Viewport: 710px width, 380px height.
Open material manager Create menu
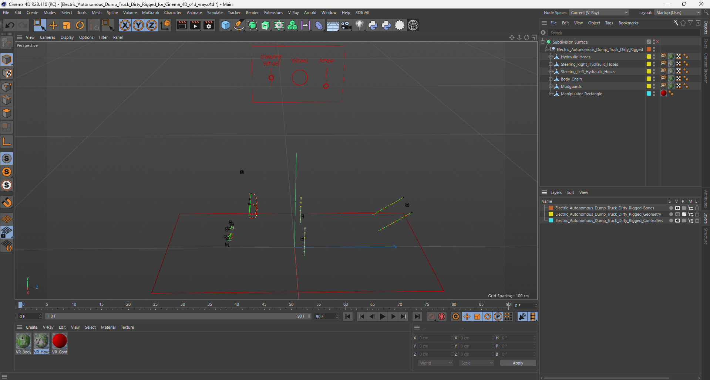[31, 327]
